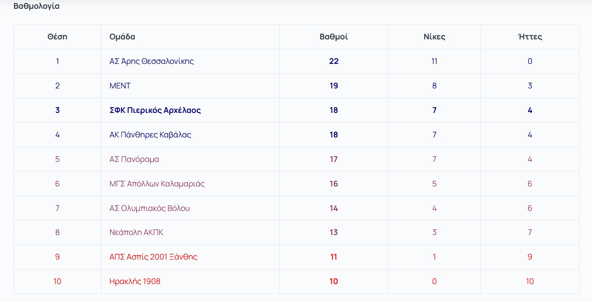Click the 8 wins cell for ΜΕΝΤ
Viewport: 592px width, 302px height.
[x=434, y=86]
